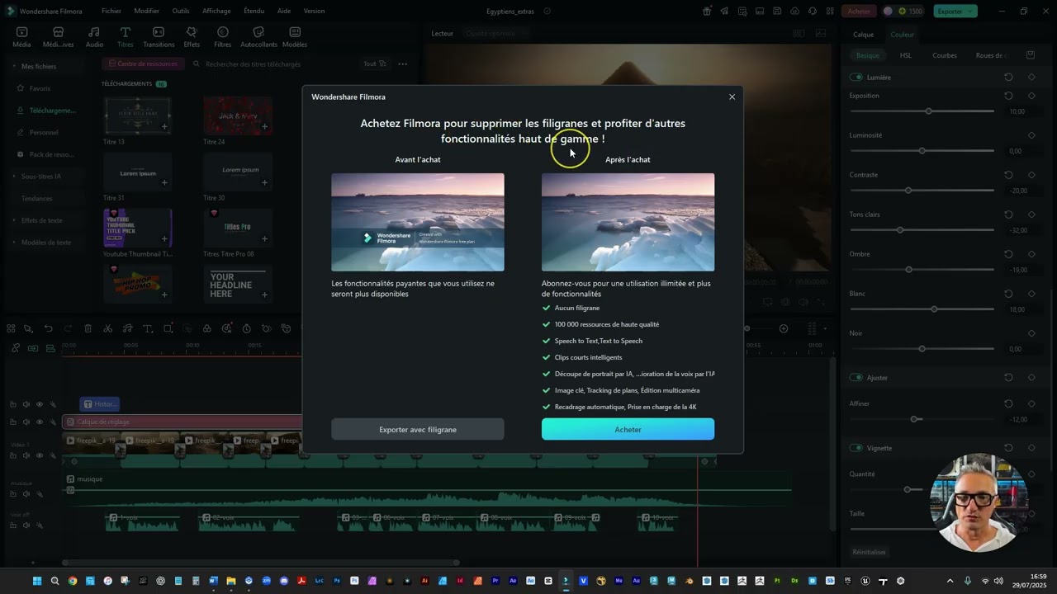
Task: Select Favoris in the sidebar
Action: click(40, 88)
